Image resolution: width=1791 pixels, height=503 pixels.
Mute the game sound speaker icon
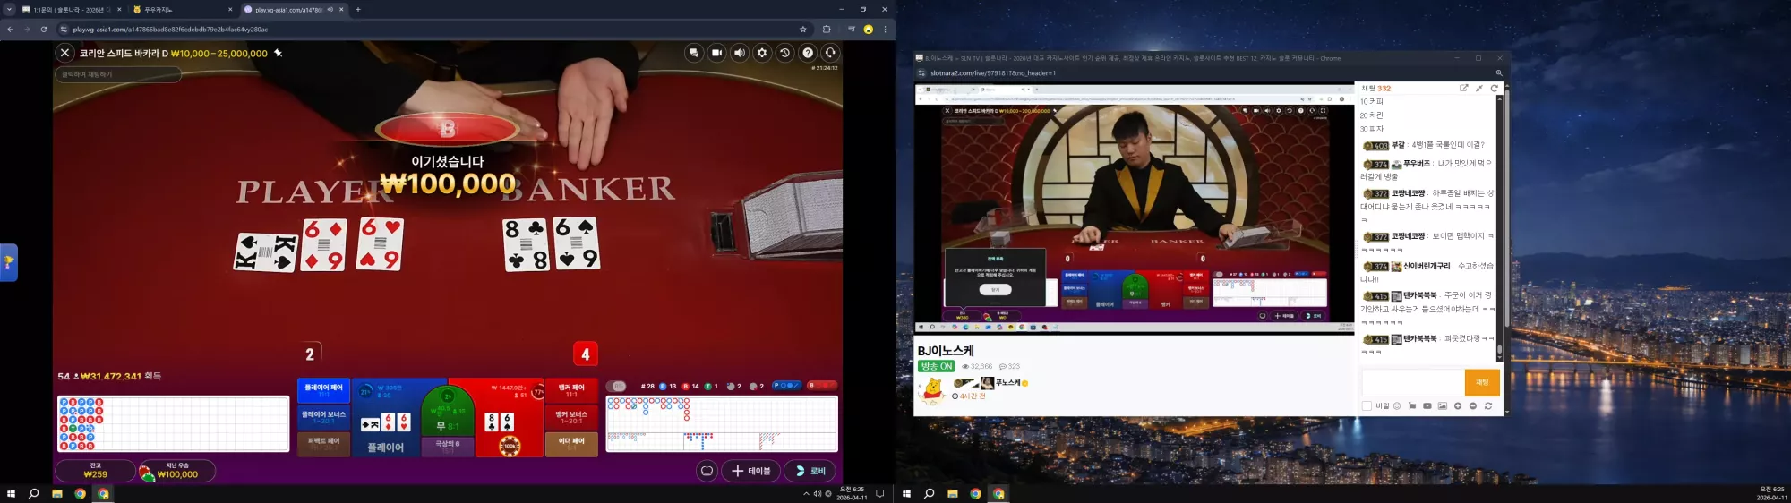pos(740,53)
